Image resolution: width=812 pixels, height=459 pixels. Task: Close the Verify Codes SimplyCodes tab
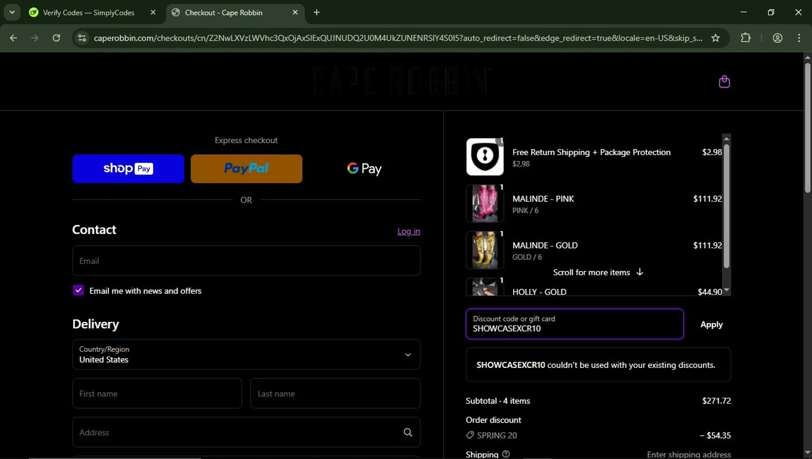[153, 12]
